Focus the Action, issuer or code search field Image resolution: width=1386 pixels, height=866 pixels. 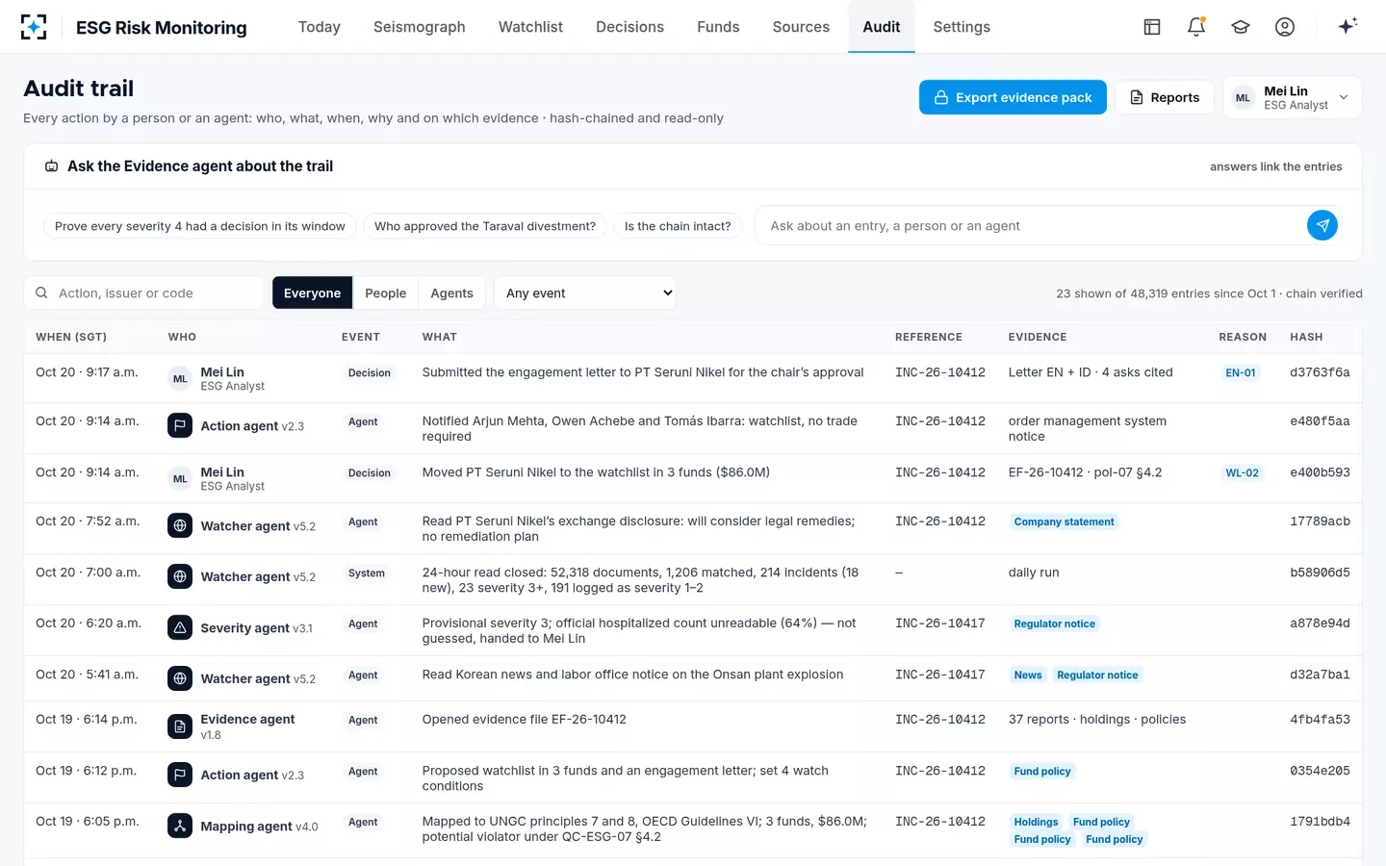143,293
